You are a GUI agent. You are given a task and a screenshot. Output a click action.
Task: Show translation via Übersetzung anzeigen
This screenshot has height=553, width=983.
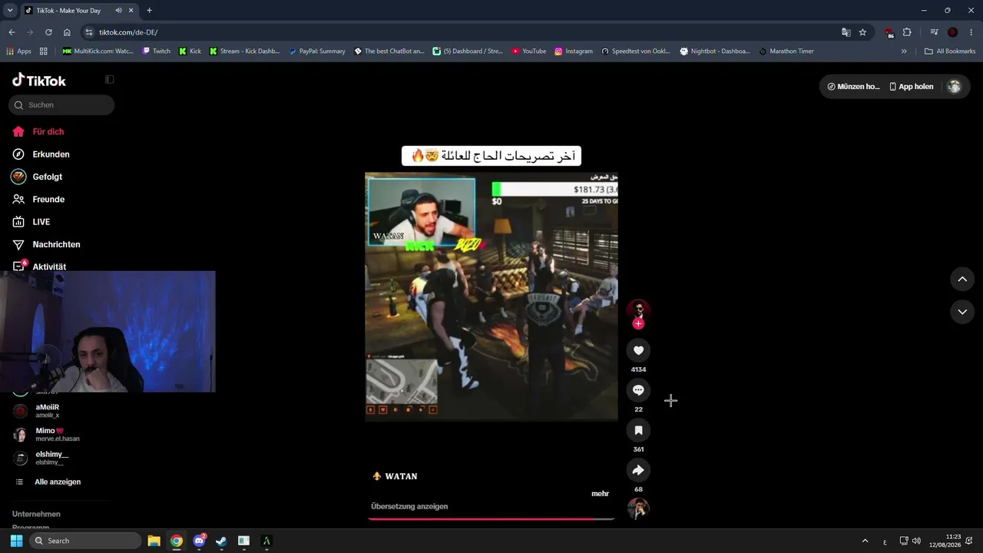(x=409, y=506)
